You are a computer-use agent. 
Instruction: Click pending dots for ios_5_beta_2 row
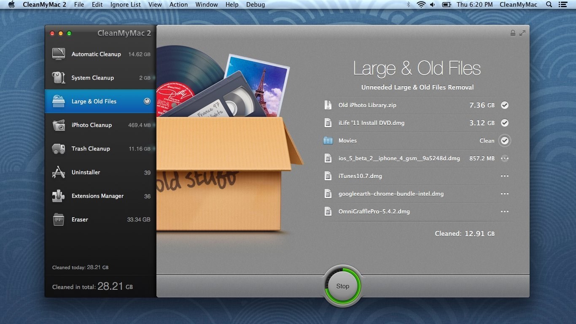pos(505,158)
